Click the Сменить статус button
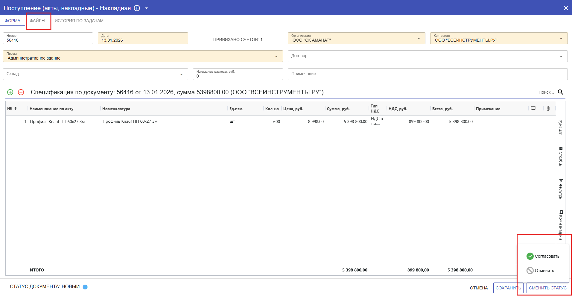This screenshot has width=572, height=296. click(x=547, y=288)
